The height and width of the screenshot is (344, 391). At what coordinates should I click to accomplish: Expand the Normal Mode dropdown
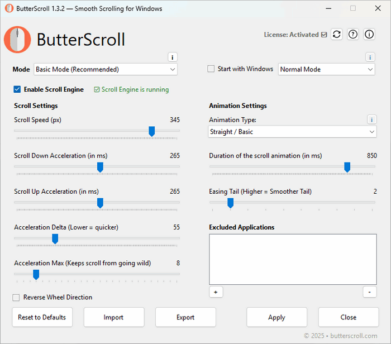pos(326,70)
